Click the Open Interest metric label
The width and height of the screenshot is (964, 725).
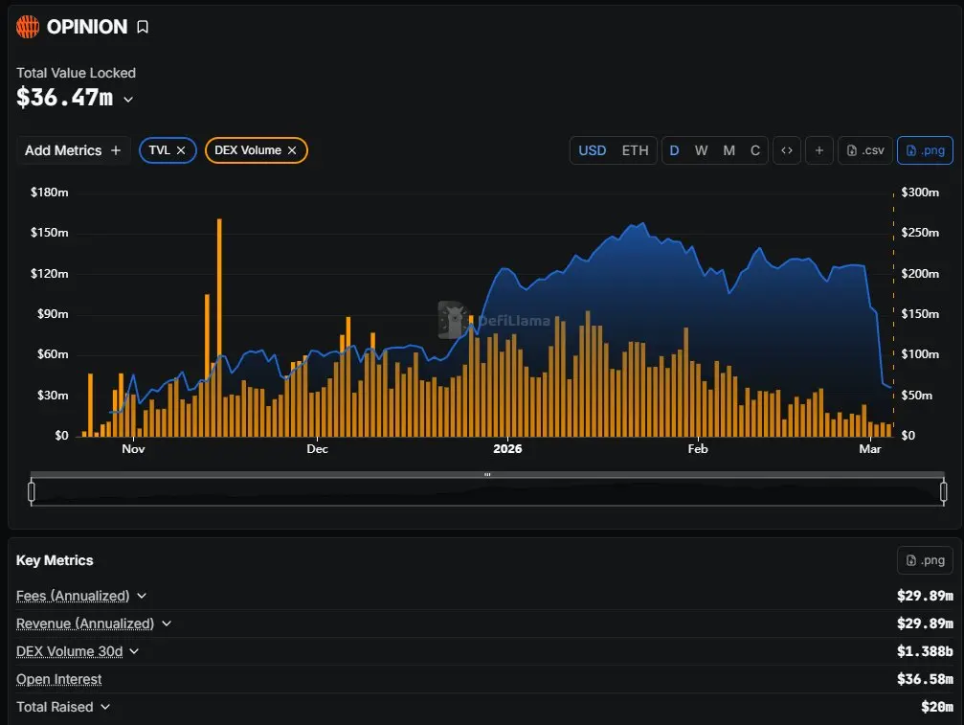click(x=59, y=679)
